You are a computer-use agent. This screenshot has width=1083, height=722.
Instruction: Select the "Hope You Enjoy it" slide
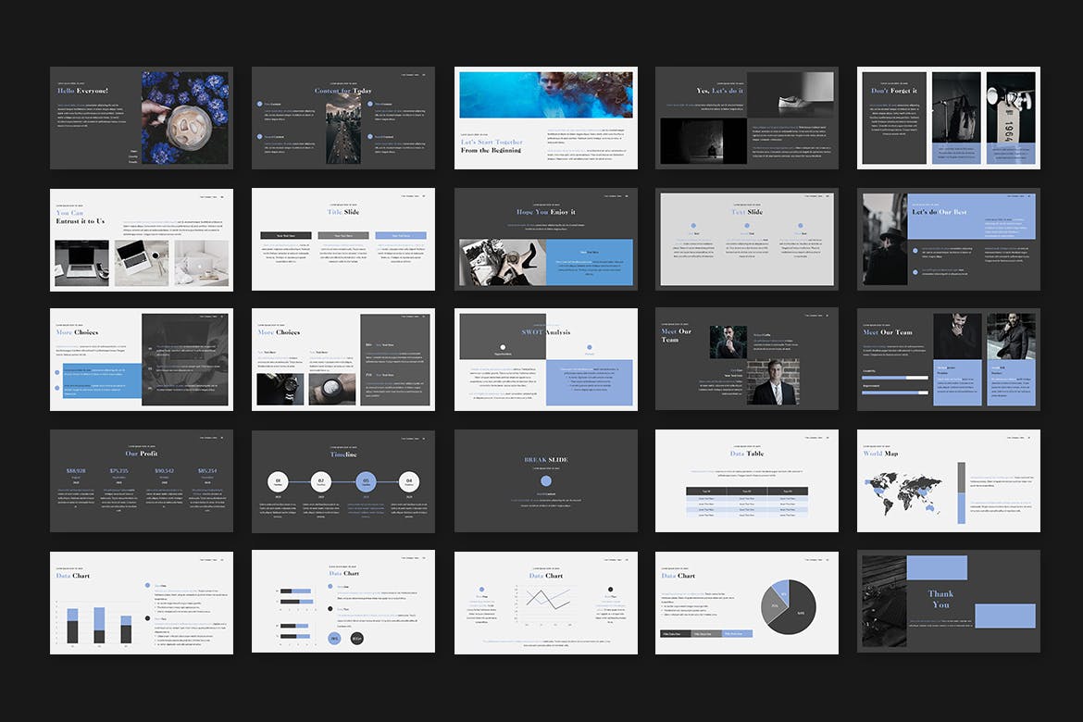point(545,239)
